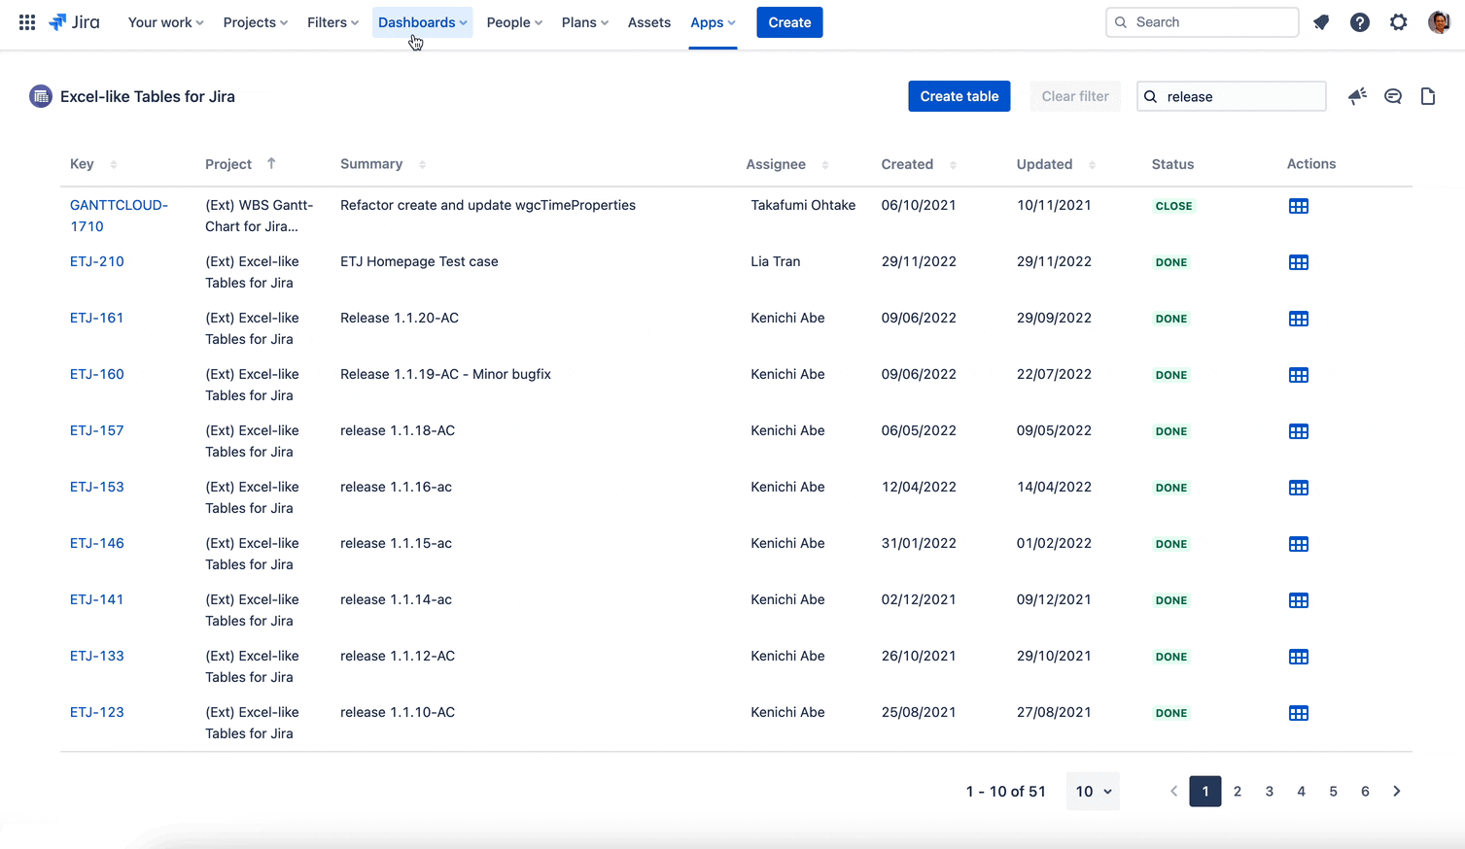Open issue ETJ-210 link
Viewport: 1465px width, 849px height.
(96, 261)
